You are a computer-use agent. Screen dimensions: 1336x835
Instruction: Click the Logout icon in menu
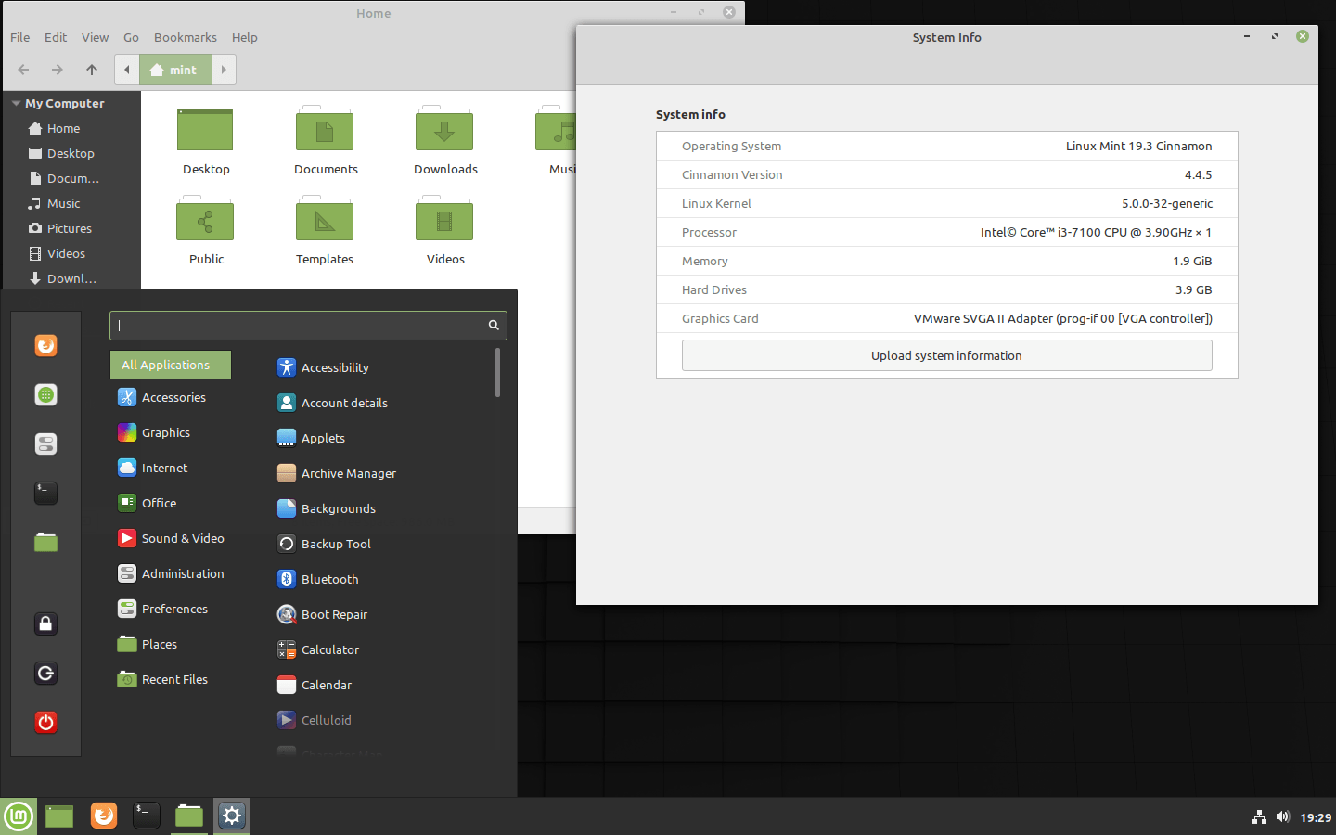point(45,673)
